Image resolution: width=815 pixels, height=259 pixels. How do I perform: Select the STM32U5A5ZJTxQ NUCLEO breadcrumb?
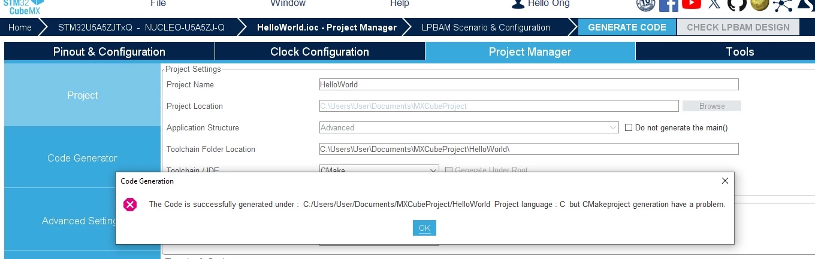[x=141, y=28]
